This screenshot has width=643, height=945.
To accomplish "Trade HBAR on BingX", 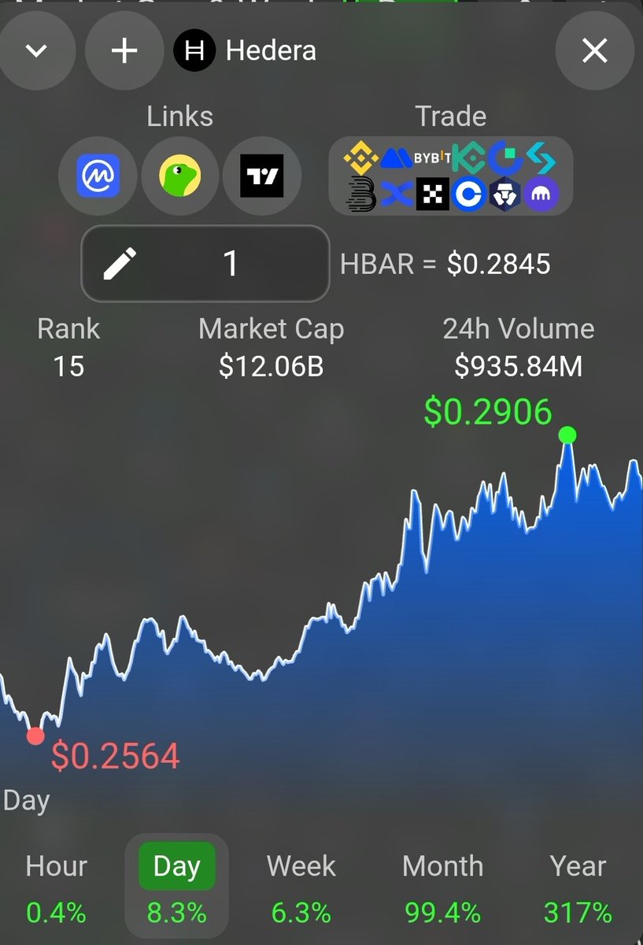I will 397,194.
